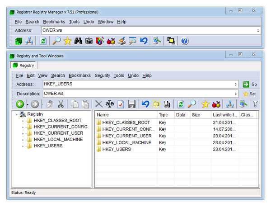The width and height of the screenshot is (271, 207).
Task: Click the colorful cube with brush icon
Action: [x=100, y=41]
